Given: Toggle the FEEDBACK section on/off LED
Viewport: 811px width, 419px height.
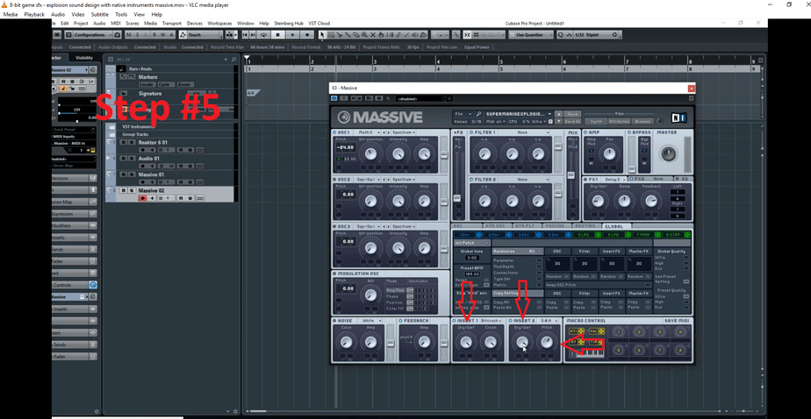Looking at the screenshot, I should coord(401,321).
